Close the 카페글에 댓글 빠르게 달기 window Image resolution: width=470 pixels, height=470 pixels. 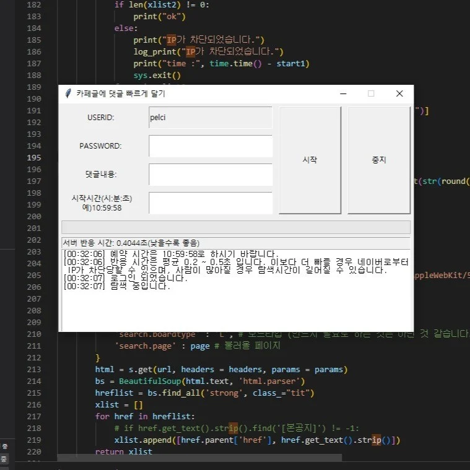pos(399,94)
